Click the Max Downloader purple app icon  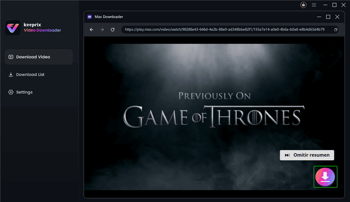coord(90,17)
